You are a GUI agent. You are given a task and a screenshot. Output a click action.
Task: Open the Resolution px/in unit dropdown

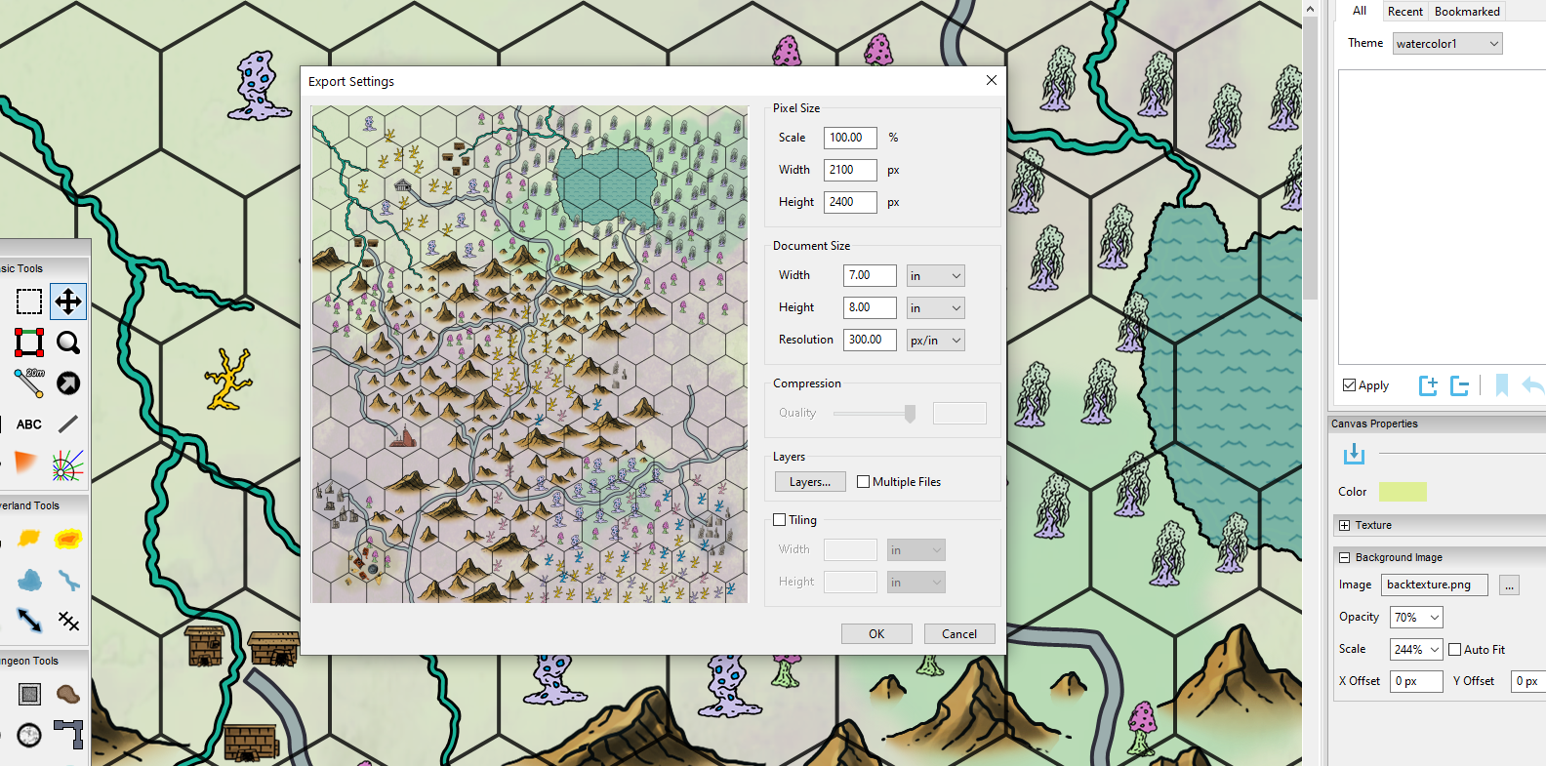935,341
